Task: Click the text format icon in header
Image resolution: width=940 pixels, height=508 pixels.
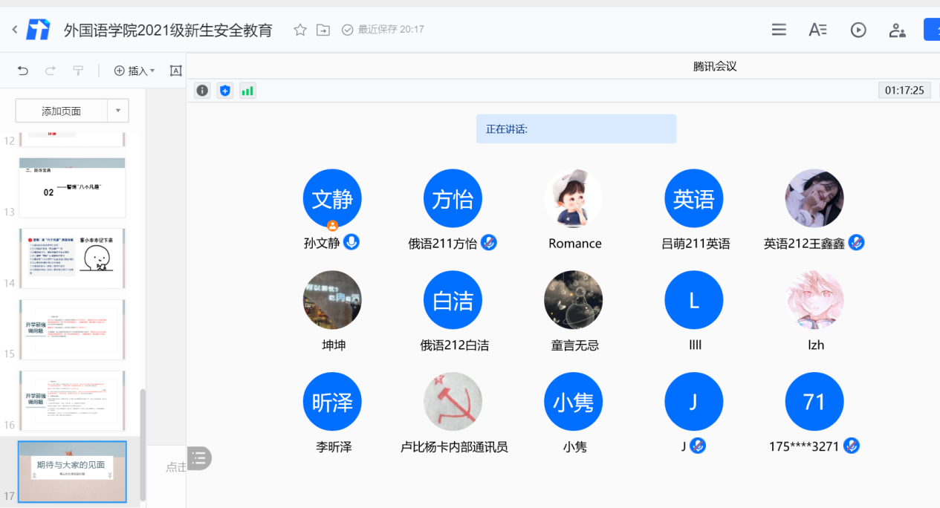Action: (x=817, y=30)
